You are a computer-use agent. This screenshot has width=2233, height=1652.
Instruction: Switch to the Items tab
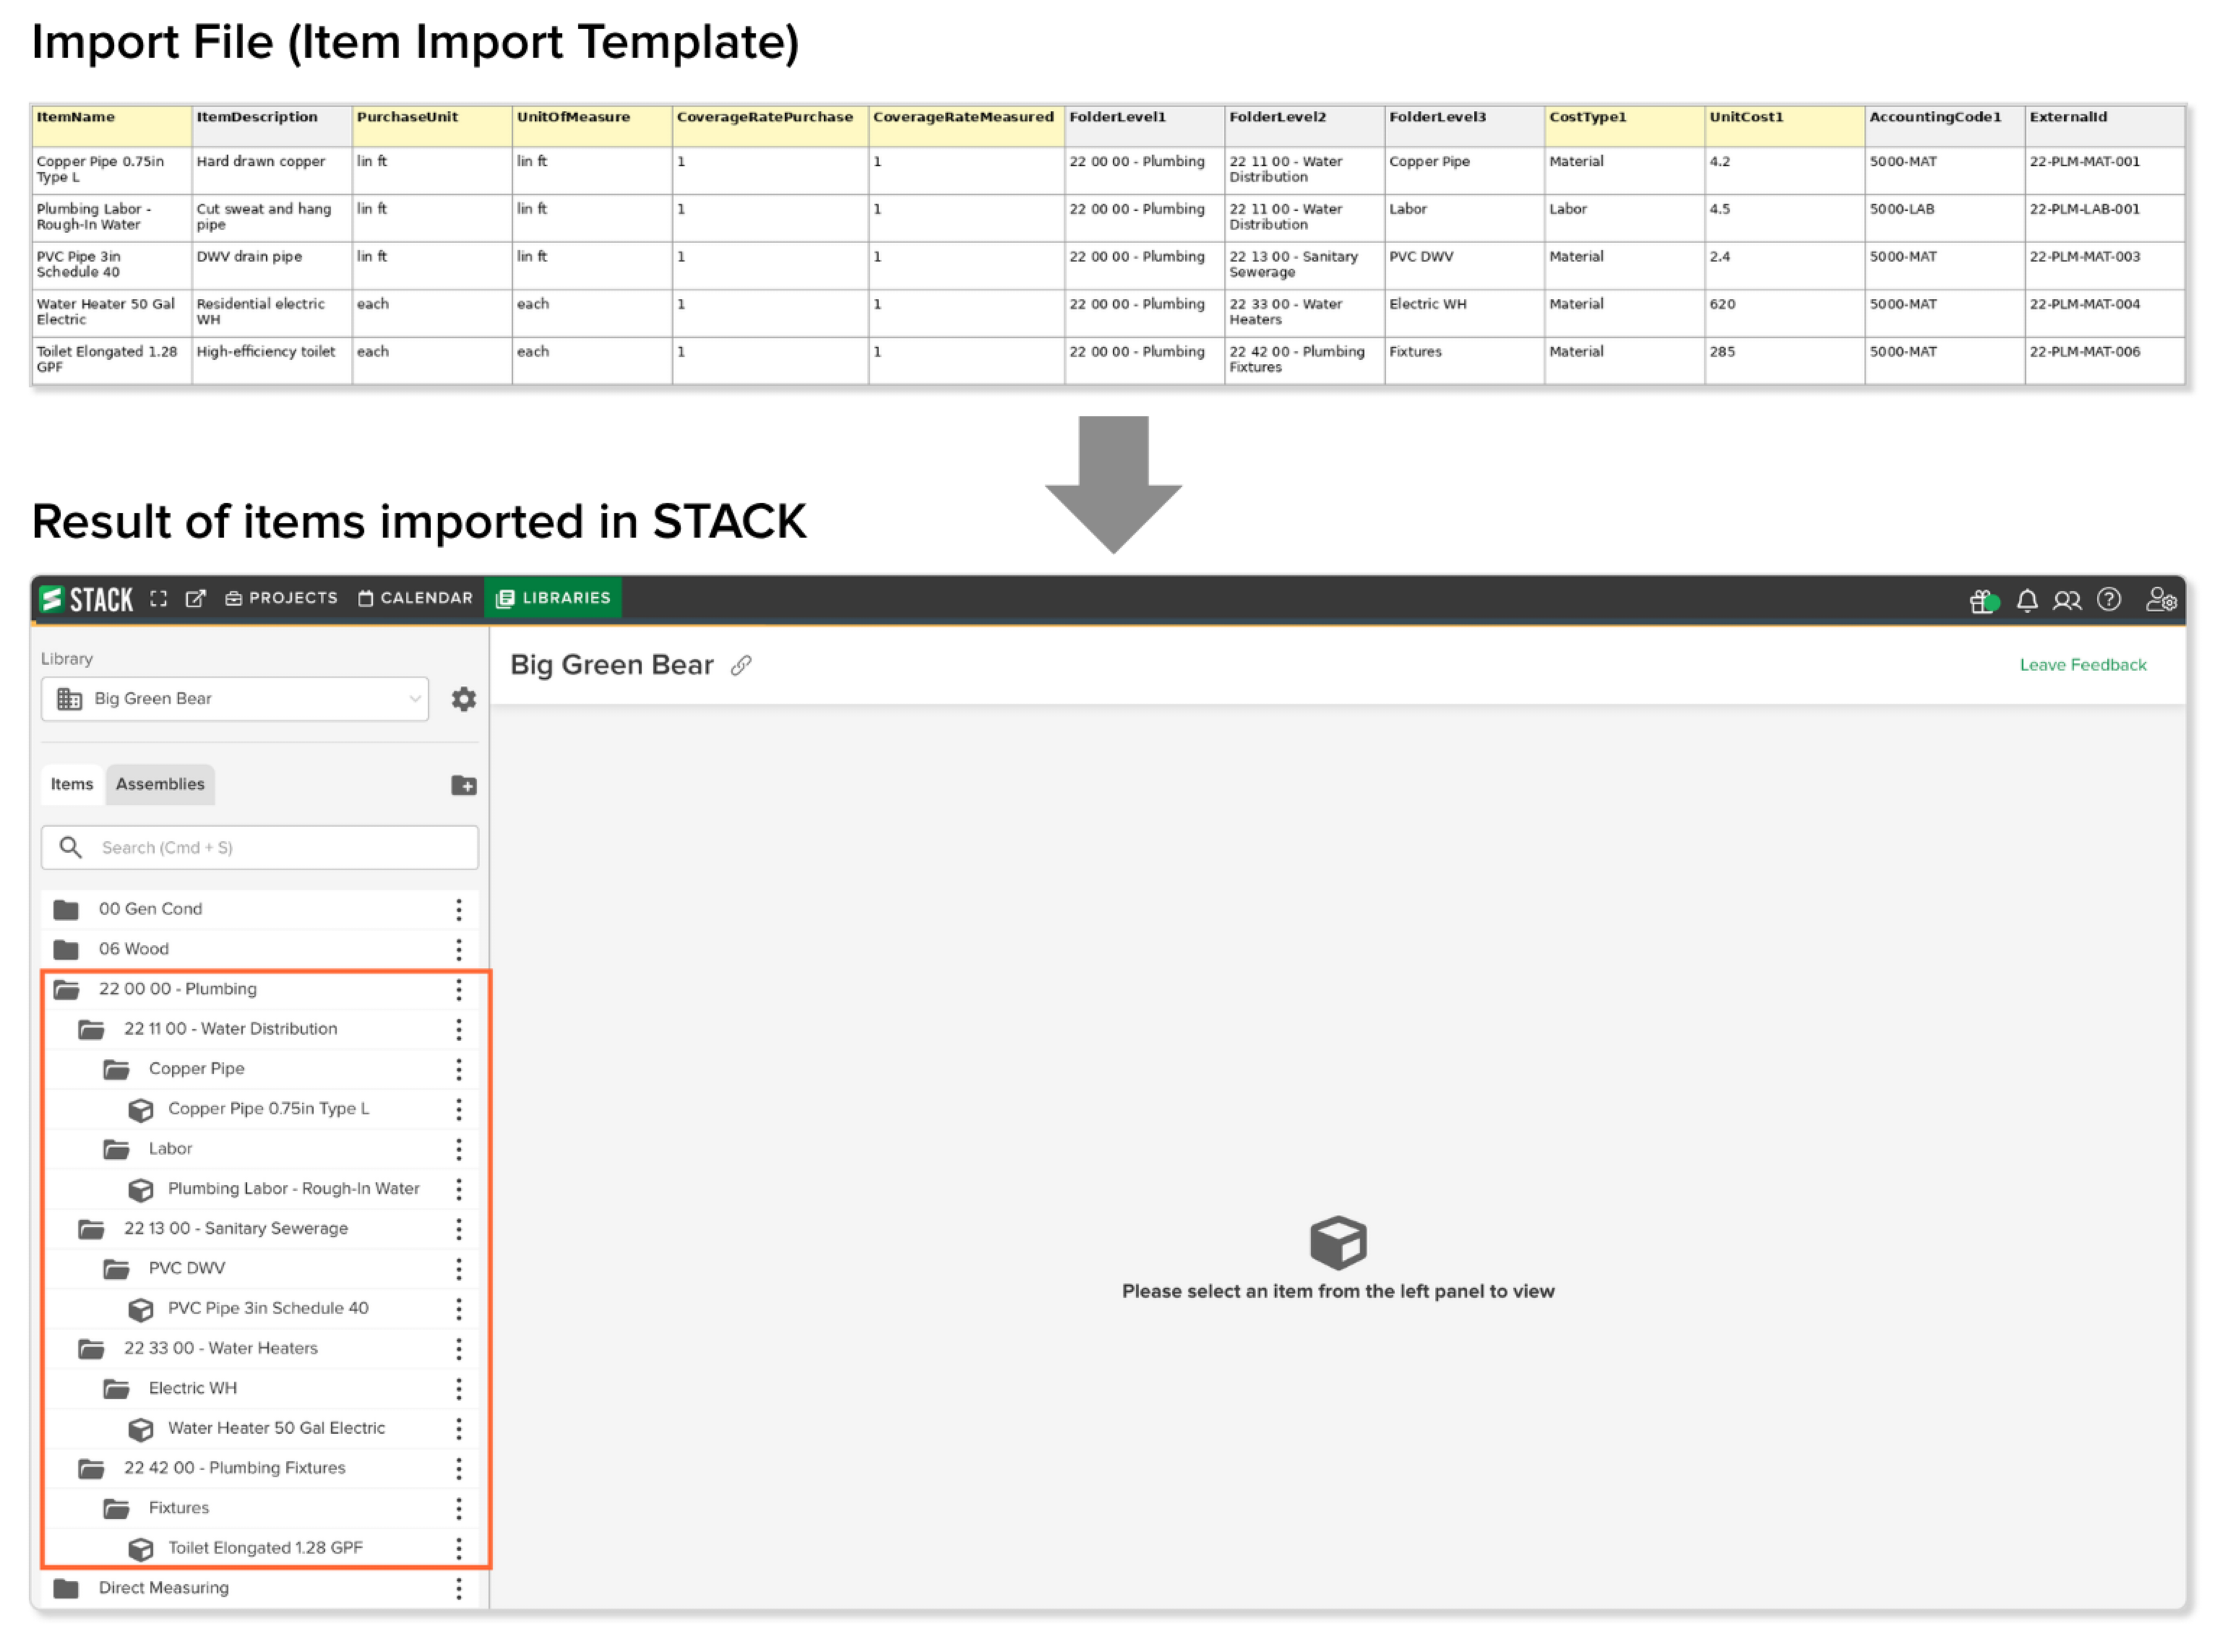tap(72, 785)
